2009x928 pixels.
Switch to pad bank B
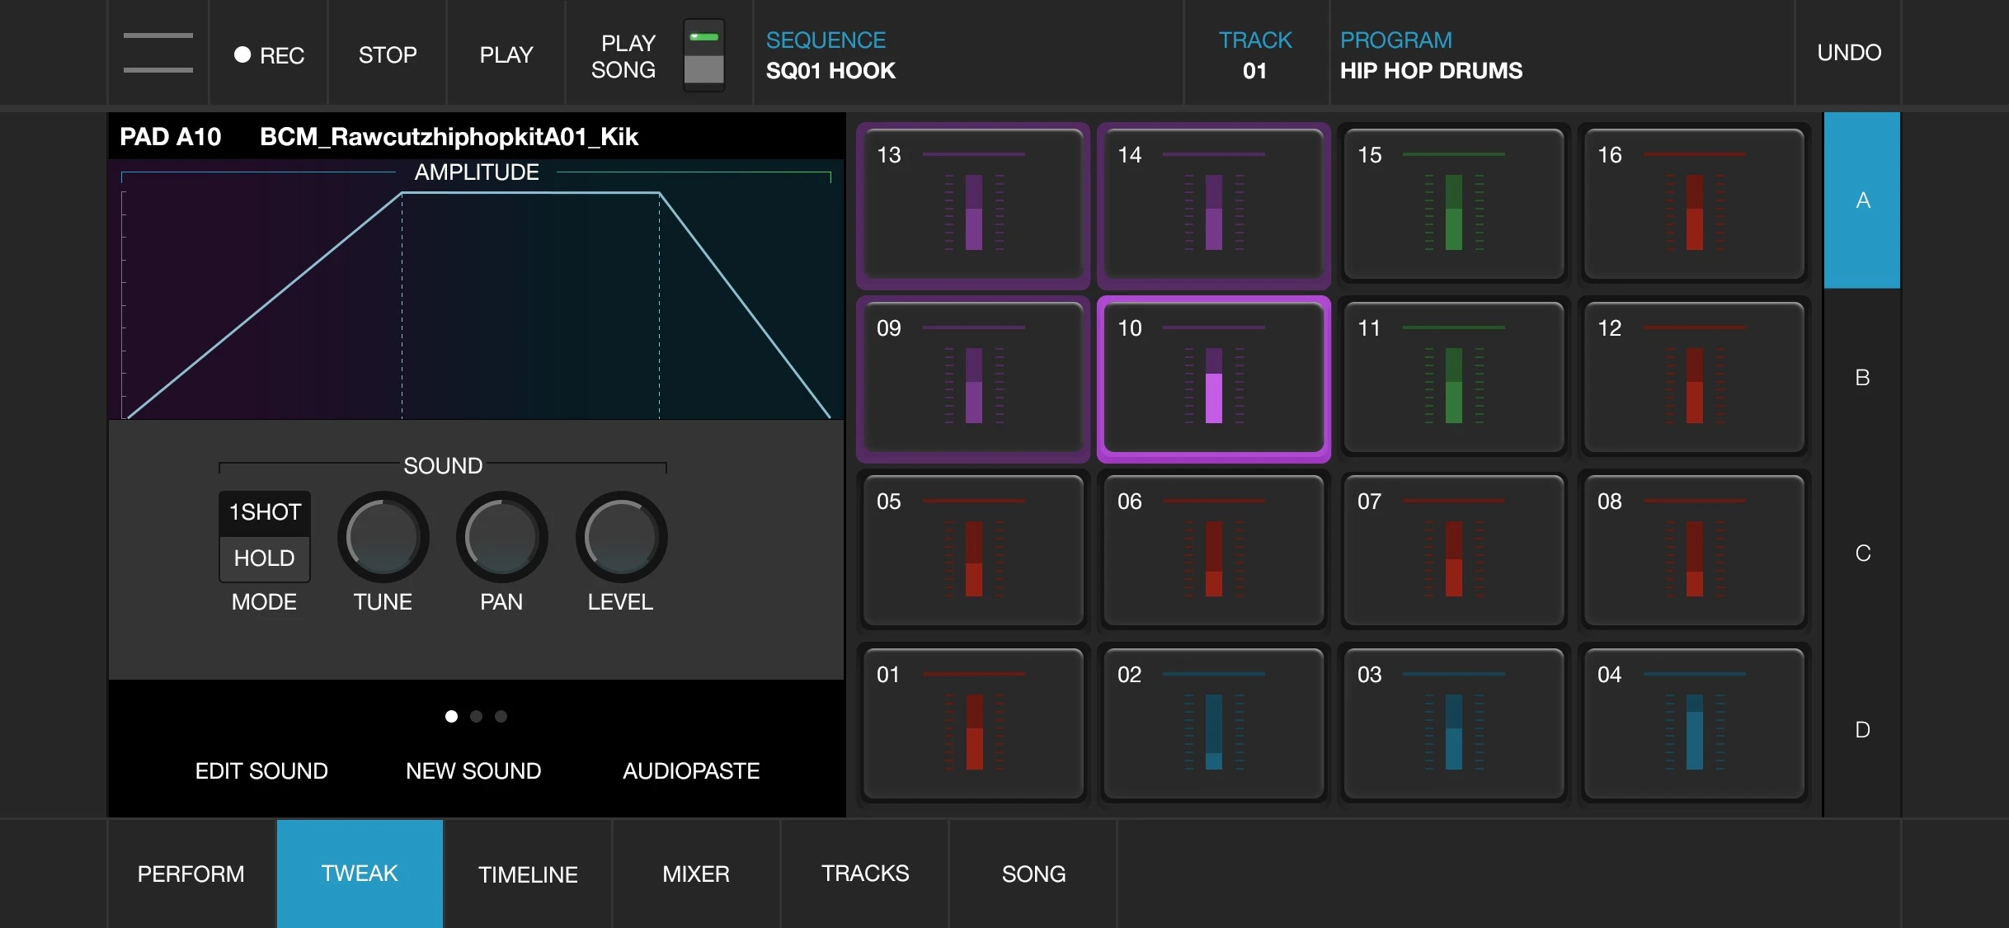(1862, 377)
